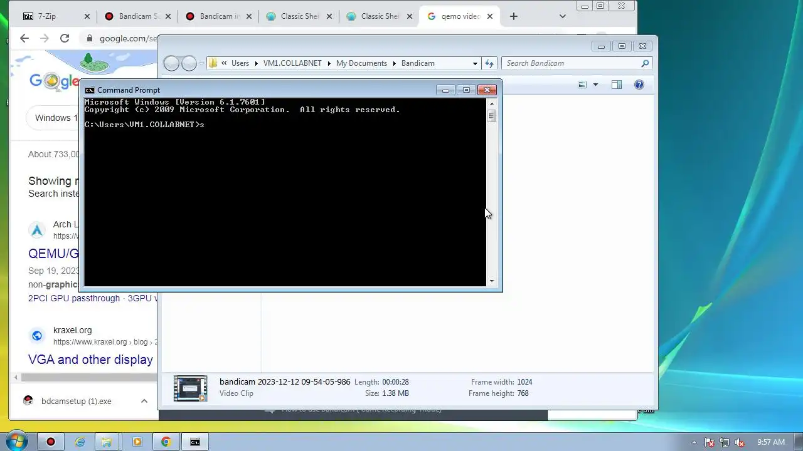Click Explorer's back button

(171, 63)
